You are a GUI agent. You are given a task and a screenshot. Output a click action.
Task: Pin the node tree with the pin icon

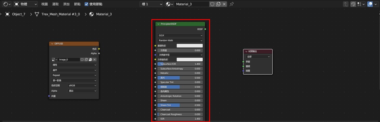(232, 4)
